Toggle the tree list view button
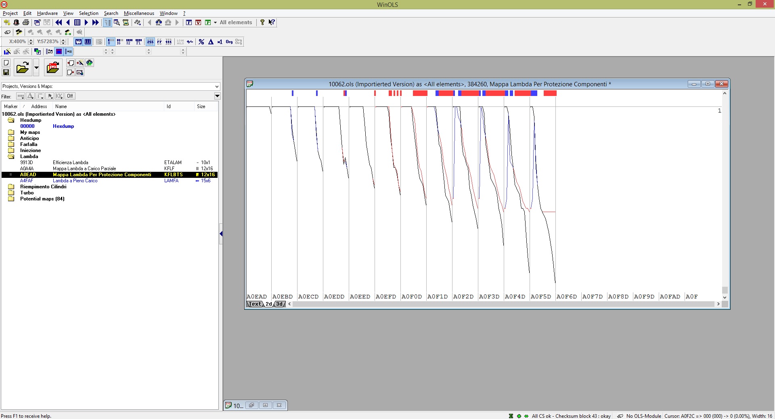Screen dimensions: 775x419 click(107, 23)
